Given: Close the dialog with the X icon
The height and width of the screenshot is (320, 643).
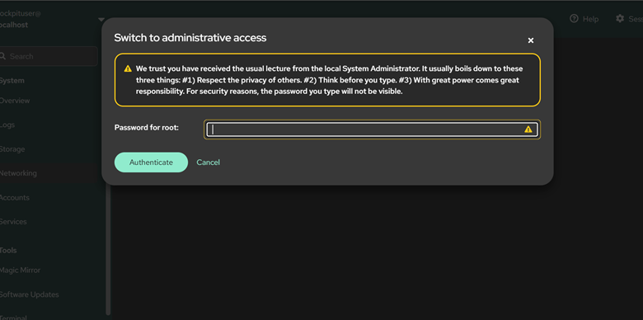Looking at the screenshot, I should tap(531, 40).
